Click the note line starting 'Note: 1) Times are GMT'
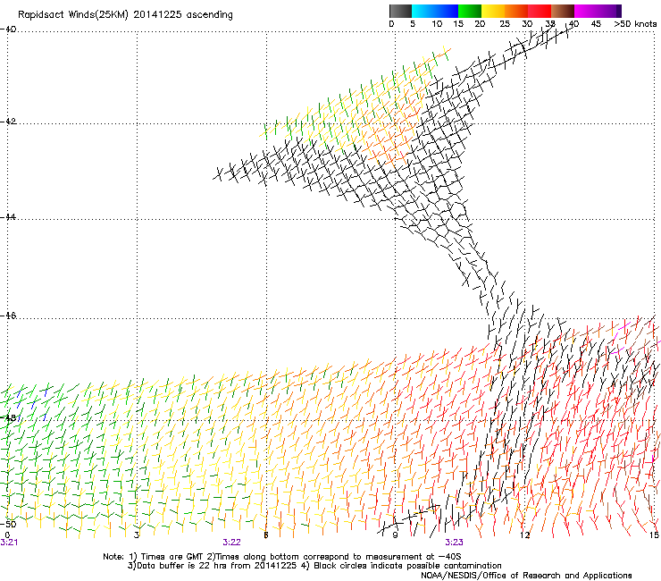This screenshot has width=661, height=581. pos(281,557)
